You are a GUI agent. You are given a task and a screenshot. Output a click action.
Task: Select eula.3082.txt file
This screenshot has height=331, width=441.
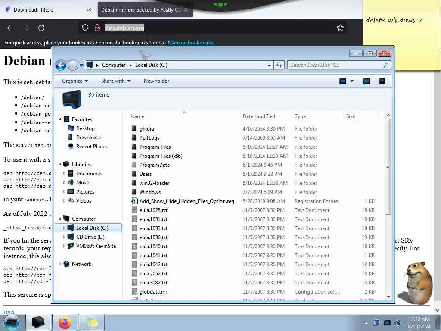click(154, 283)
